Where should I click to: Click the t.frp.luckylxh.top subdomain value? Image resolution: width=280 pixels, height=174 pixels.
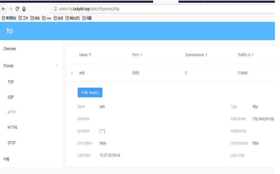click(x=263, y=119)
